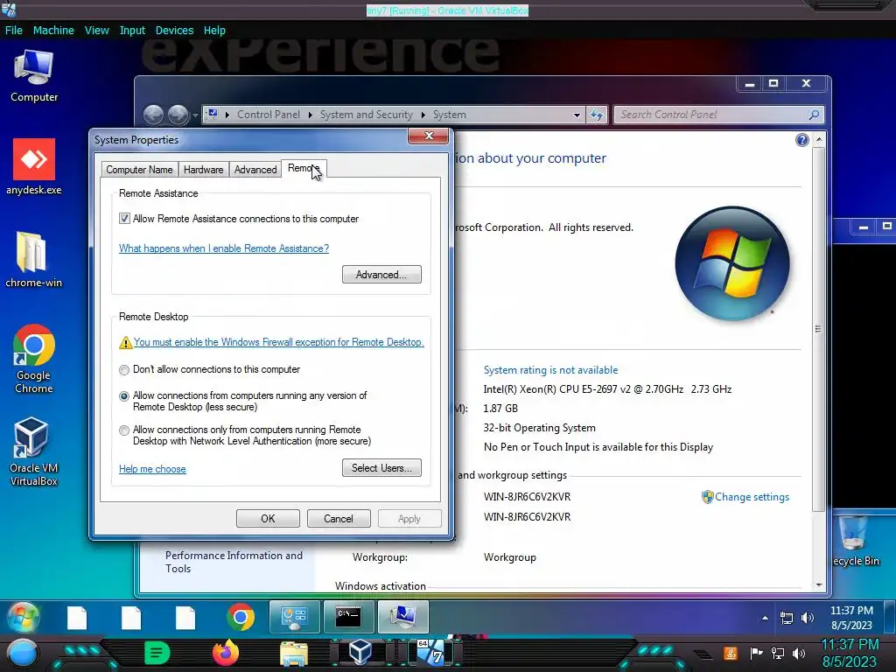The height and width of the screenshot is (672, 896).
Task: Show hidden icons in guest tray
Action: click(765, 618)
